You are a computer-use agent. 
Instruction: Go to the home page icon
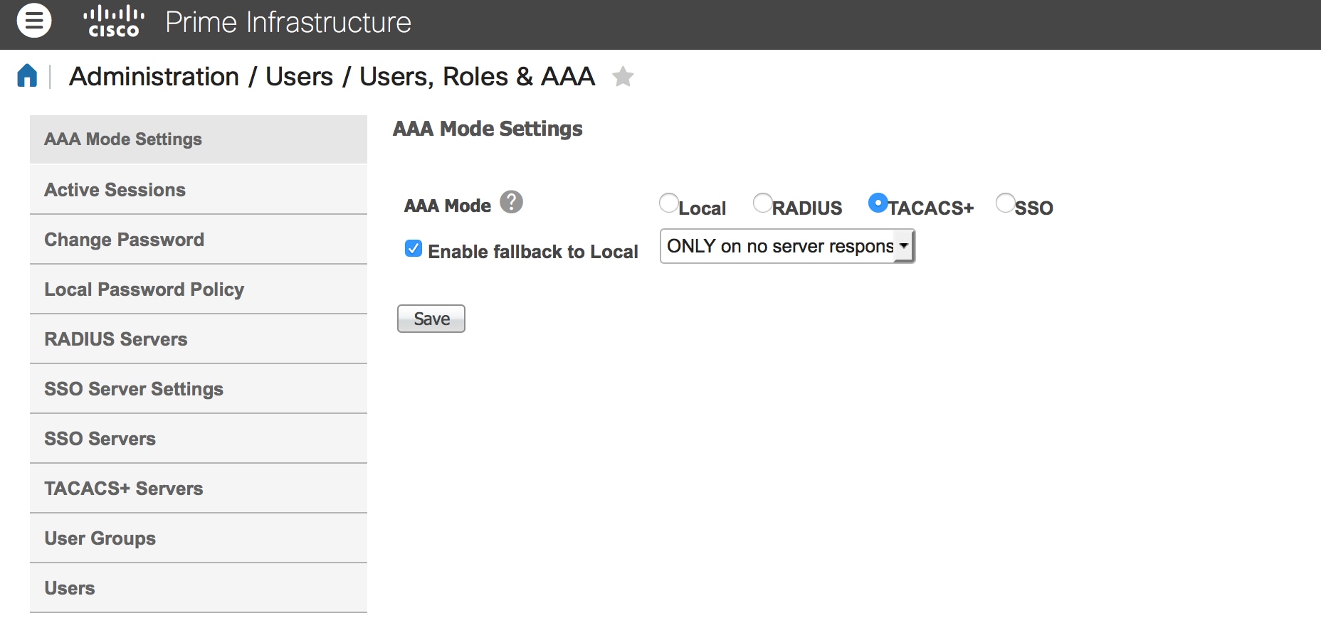(x=27, y=75)
